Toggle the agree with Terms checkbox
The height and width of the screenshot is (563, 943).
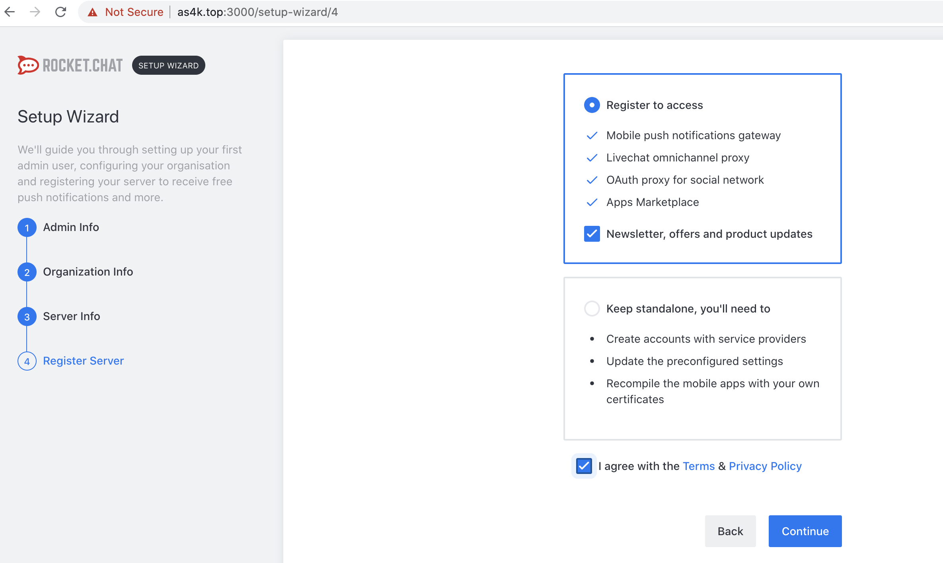tap(584, 466)
